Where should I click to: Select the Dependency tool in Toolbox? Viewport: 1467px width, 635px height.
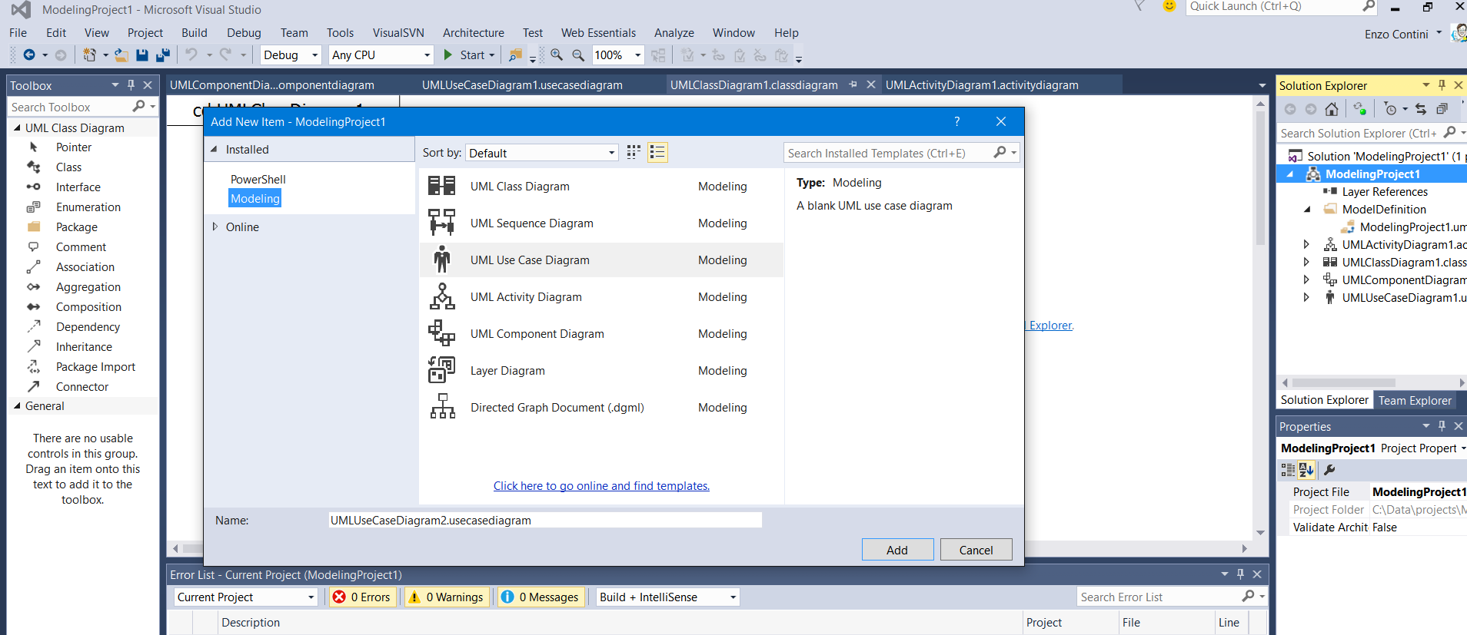tap(88, 327)
